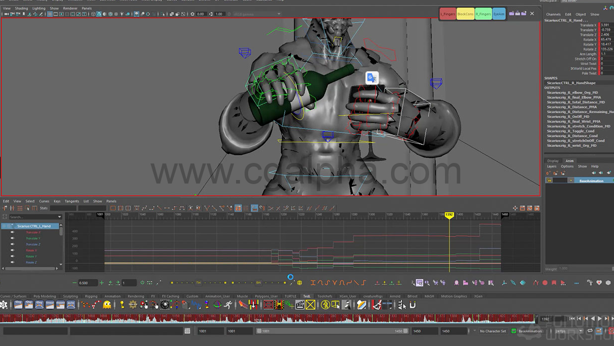Click the yellow key shelf icon
Viewport: 614px width, 346px height.
coord(122,305)
